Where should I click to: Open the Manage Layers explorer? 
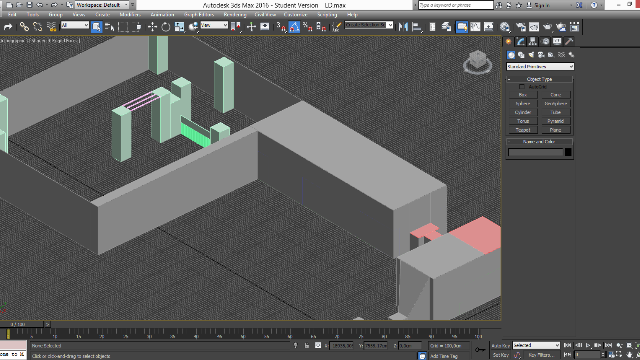(446, 27)
